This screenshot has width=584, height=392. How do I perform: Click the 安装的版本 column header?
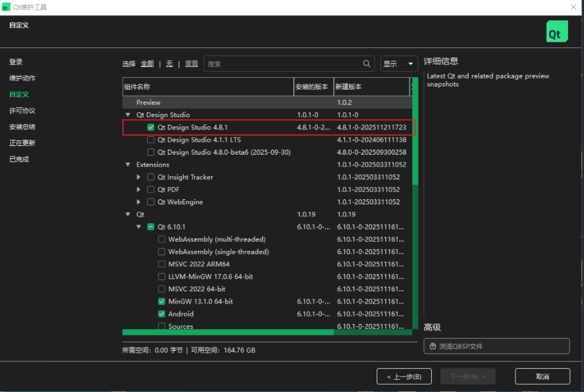pyautogui.click(x=313, y=87)
